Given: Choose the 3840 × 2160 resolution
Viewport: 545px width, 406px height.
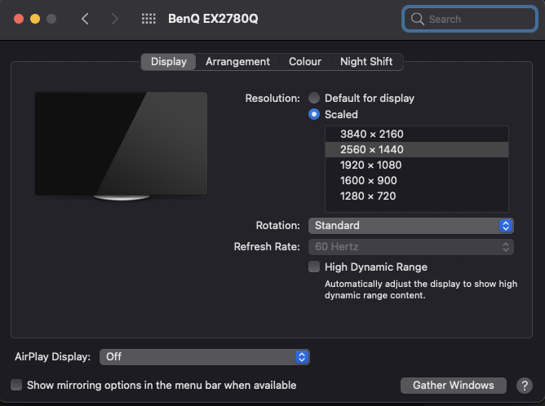Looking at the screenshot, I should [x=371, y=134].
